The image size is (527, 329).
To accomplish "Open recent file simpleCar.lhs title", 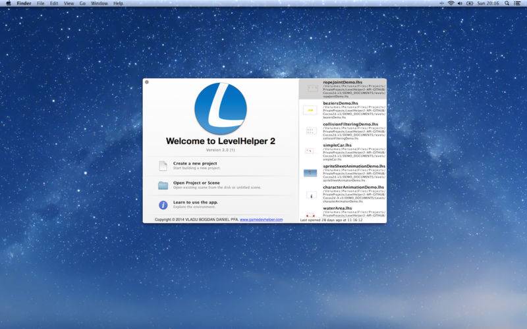I will pos(337,145).
